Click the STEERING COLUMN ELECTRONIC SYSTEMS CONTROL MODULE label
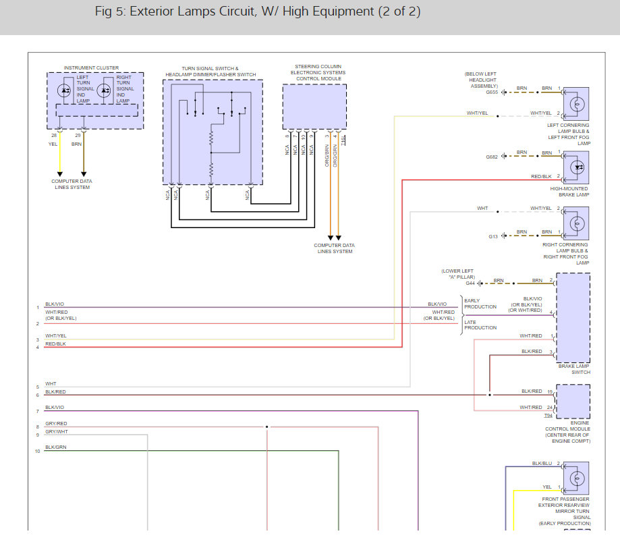The height and width of the screenshot is (544, 620). click(318, 73)
